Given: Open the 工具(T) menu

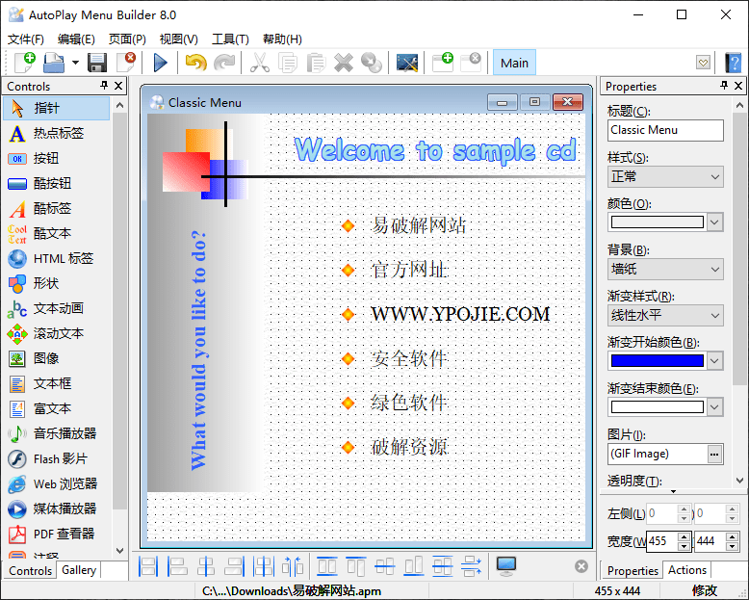Looking at the screenshot, I should 230,39.
